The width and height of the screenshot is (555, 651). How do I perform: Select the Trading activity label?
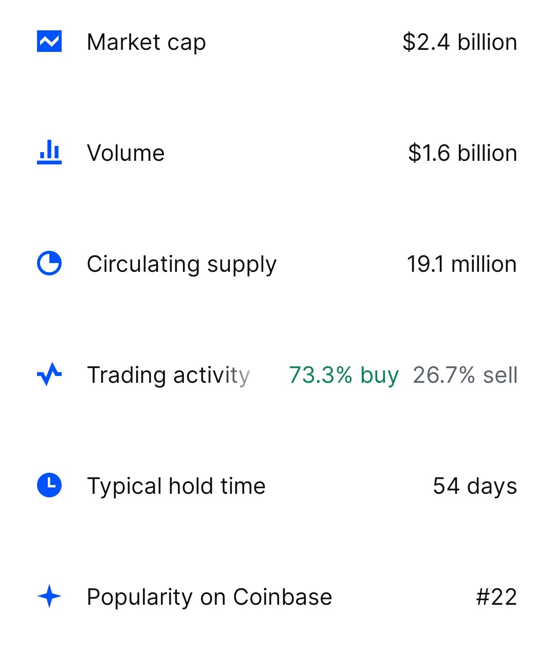click(169, 376)
